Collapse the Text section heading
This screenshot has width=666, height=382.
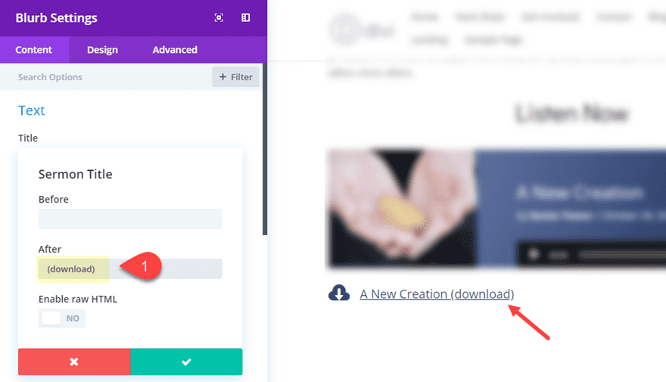[32, 110]
